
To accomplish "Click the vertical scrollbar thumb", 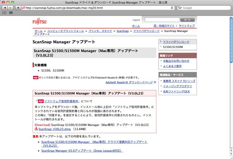I will [x=231, y=40].
